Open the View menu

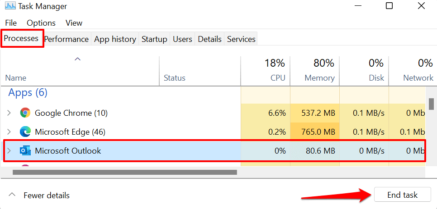point(74,23)
